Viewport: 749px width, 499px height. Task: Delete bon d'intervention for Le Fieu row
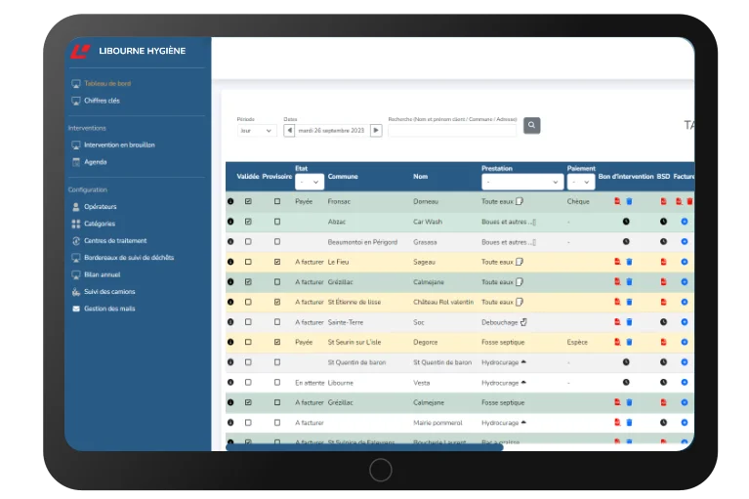pos(629,262)
